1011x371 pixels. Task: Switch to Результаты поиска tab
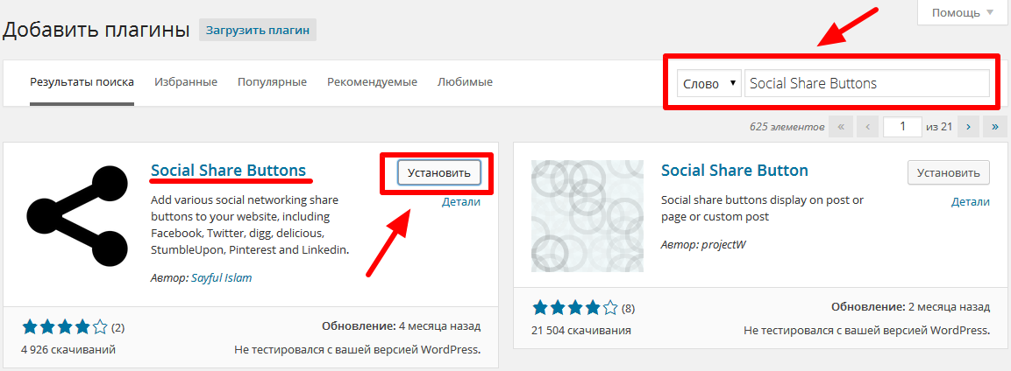(82, 82)
